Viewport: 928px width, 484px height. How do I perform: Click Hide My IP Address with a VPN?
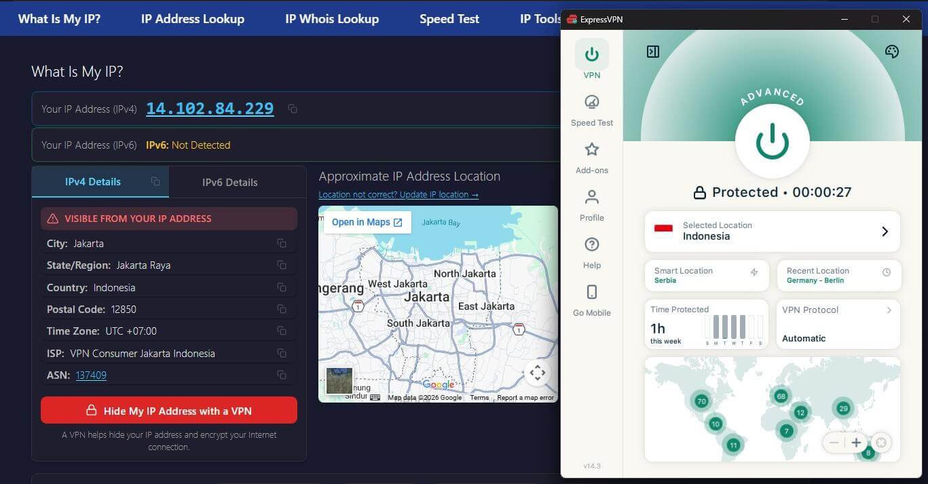point(169,410)
